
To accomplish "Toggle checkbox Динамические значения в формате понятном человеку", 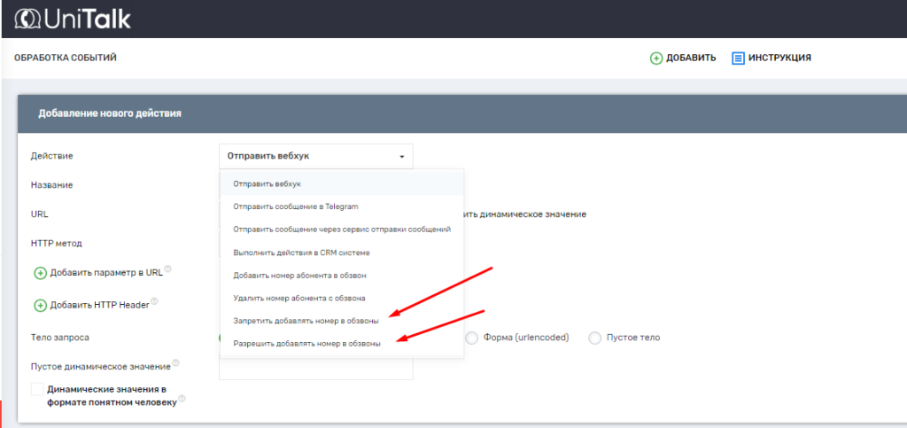I will point(37,389).
